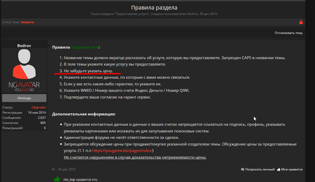The image size is (315, 182).
Task: Open the Bodrov username in the sidebar
Action: click(x=24, y=45)
